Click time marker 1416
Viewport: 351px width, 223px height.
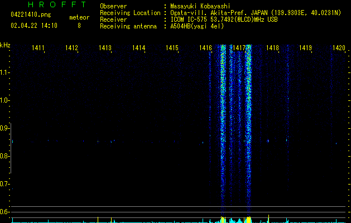[205, 47]
